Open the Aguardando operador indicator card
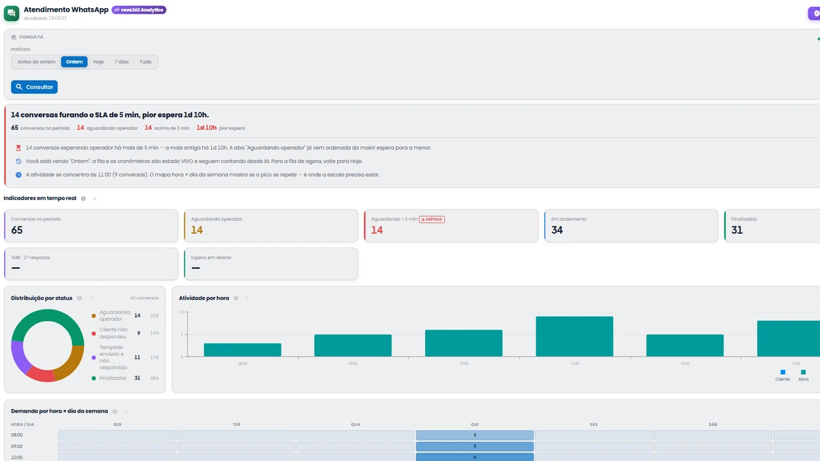 [271, 225]
